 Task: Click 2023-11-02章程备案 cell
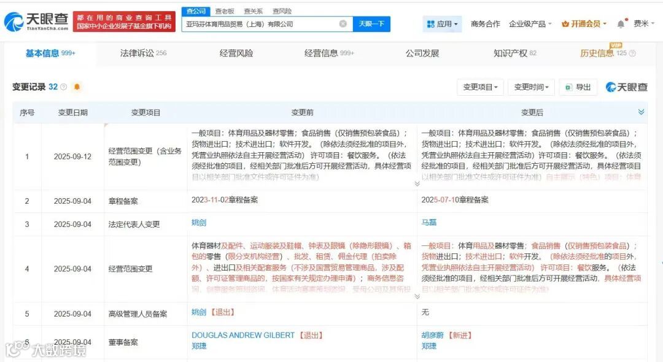[225, 200]
